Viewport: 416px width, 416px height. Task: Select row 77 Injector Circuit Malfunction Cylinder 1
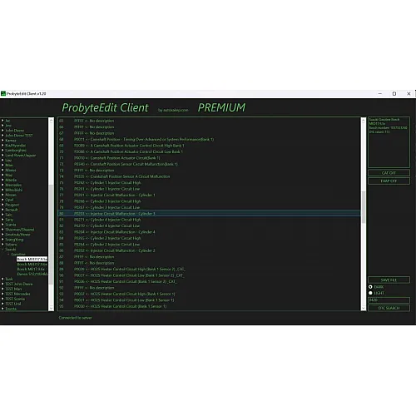[209, 195]
